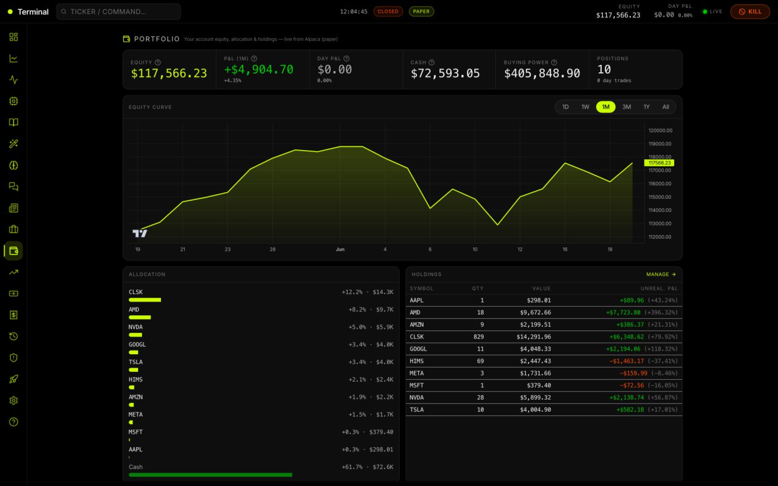Click the help icon beside Day P&L card label
The height and width of the screenshot is (486, 778).
(346, 58)
